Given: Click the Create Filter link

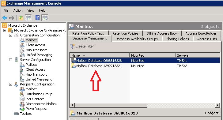Looking at the screenshot, I should [85, 46].
